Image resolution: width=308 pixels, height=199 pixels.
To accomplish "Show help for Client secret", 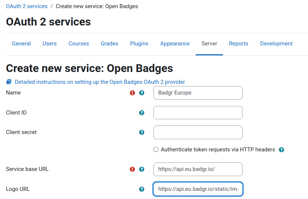I will coord(142,132).
